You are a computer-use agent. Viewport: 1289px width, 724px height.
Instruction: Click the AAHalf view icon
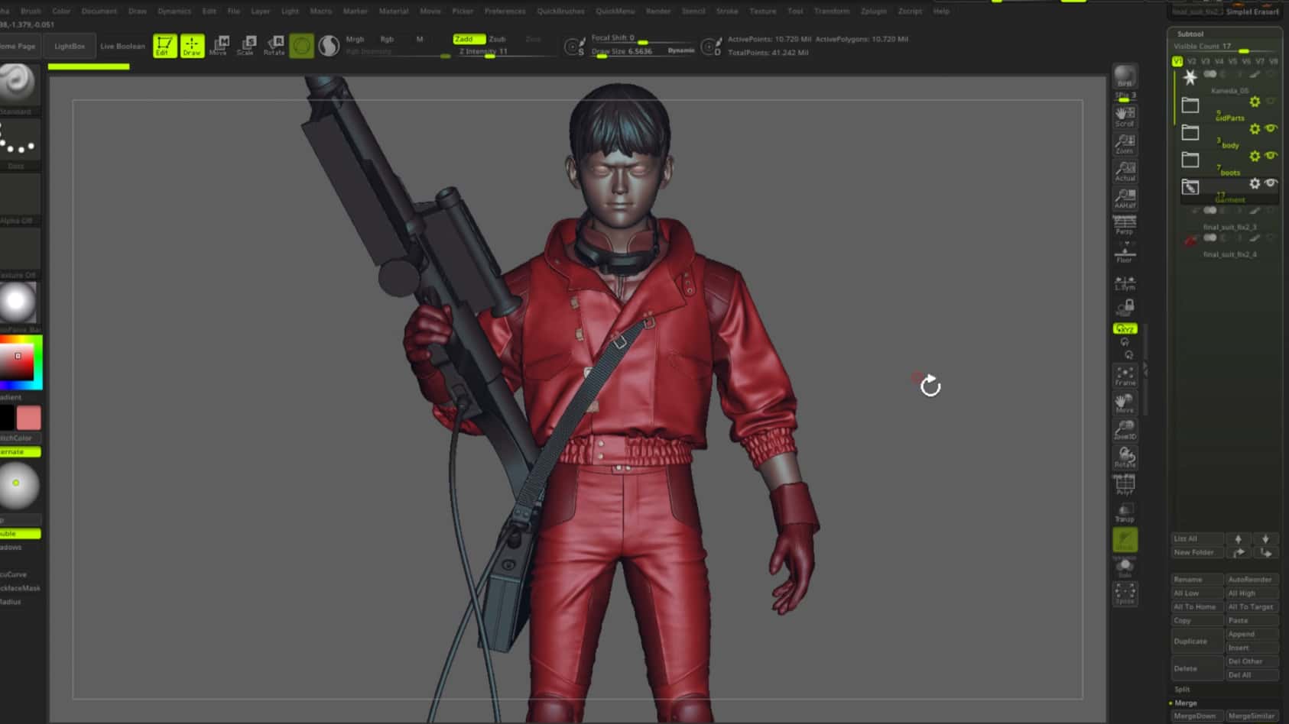click(1125, 199)
